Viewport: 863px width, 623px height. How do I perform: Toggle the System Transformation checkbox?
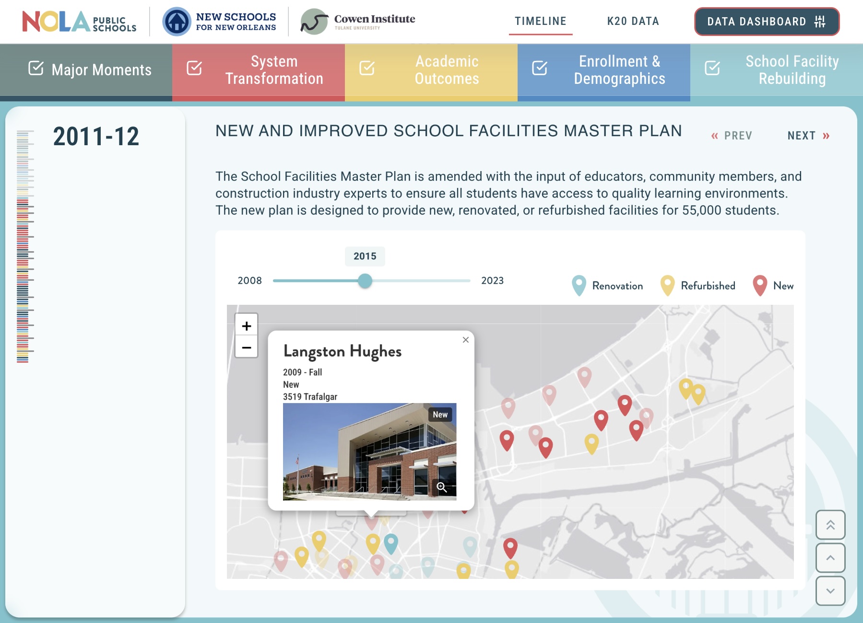pos(194,69)
